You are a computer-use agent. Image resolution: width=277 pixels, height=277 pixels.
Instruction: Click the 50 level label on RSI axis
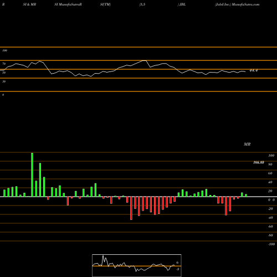click(x=4, y=73)
